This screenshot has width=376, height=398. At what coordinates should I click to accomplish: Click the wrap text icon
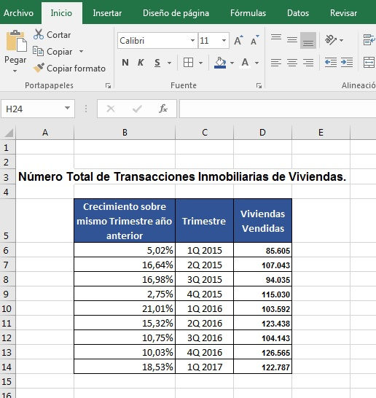[369, 40]
